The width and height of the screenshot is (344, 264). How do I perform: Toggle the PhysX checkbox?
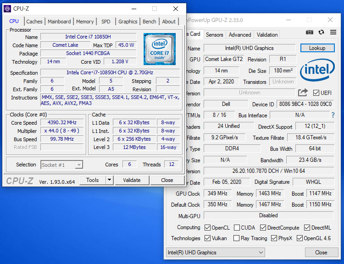tap(274, 238)
